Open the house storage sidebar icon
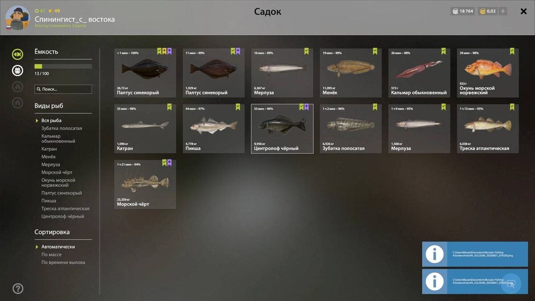The height and width of the screenshot is (301, 535). click(x=17, y=103)
